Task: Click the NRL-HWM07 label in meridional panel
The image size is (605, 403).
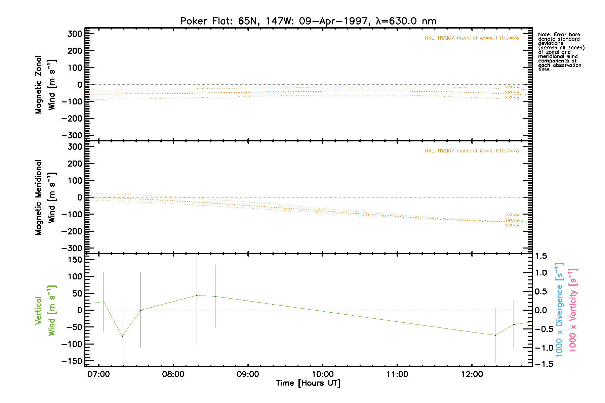Action: click(x=472, y=151)
